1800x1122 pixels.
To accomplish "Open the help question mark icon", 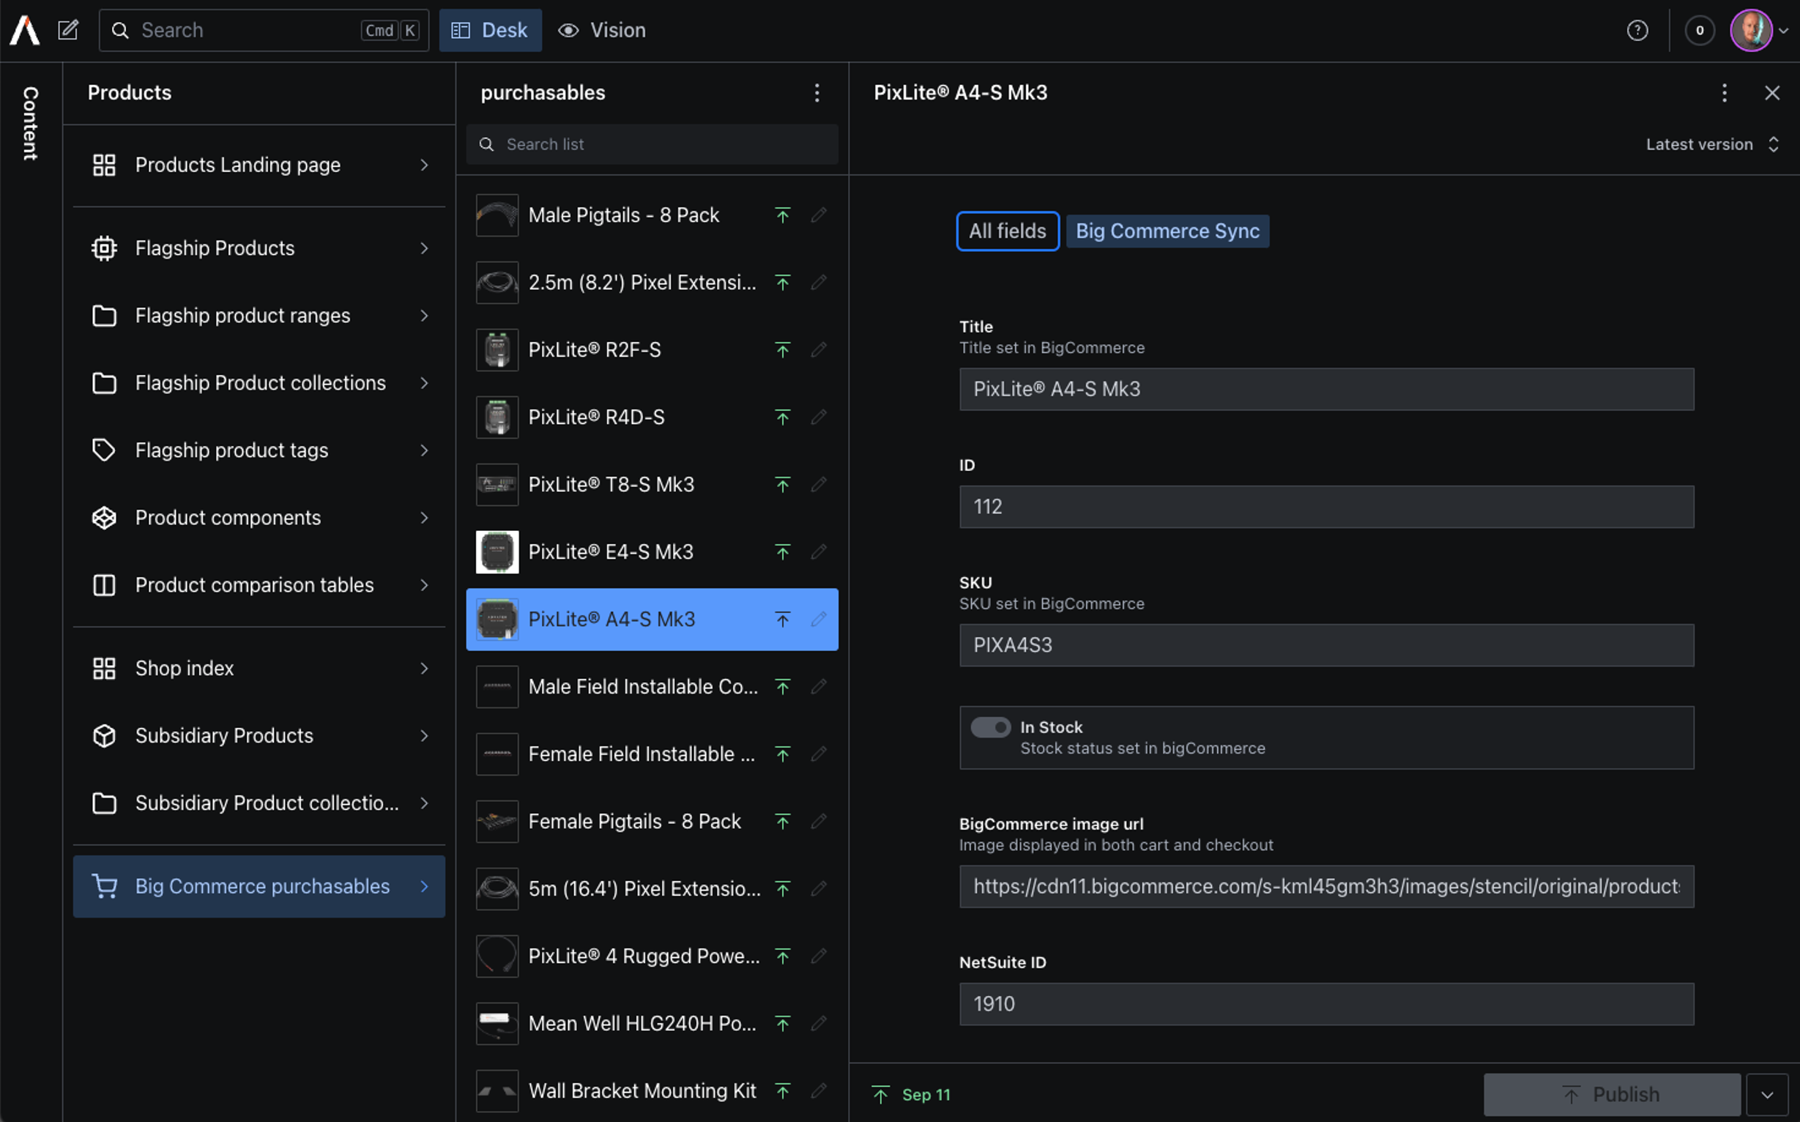I will coord(1637,31).
